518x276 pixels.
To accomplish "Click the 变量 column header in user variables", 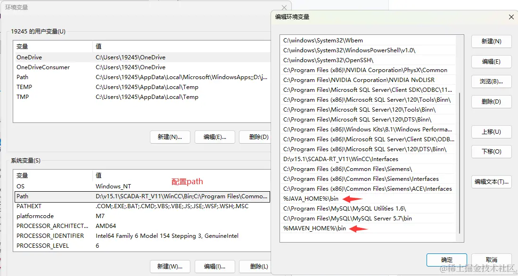I will click(53, 47).
